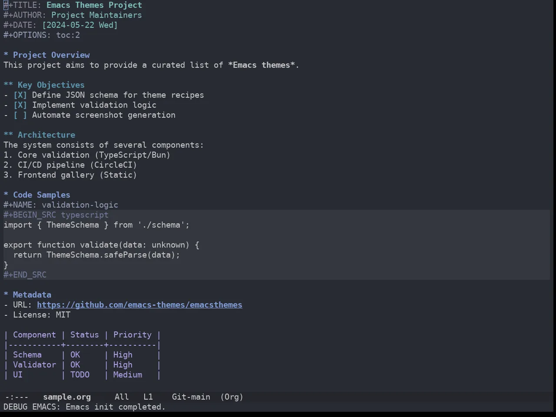Click the (Org) major mode indicator
This screenshot has height=417, width=556.
point(232,397)
